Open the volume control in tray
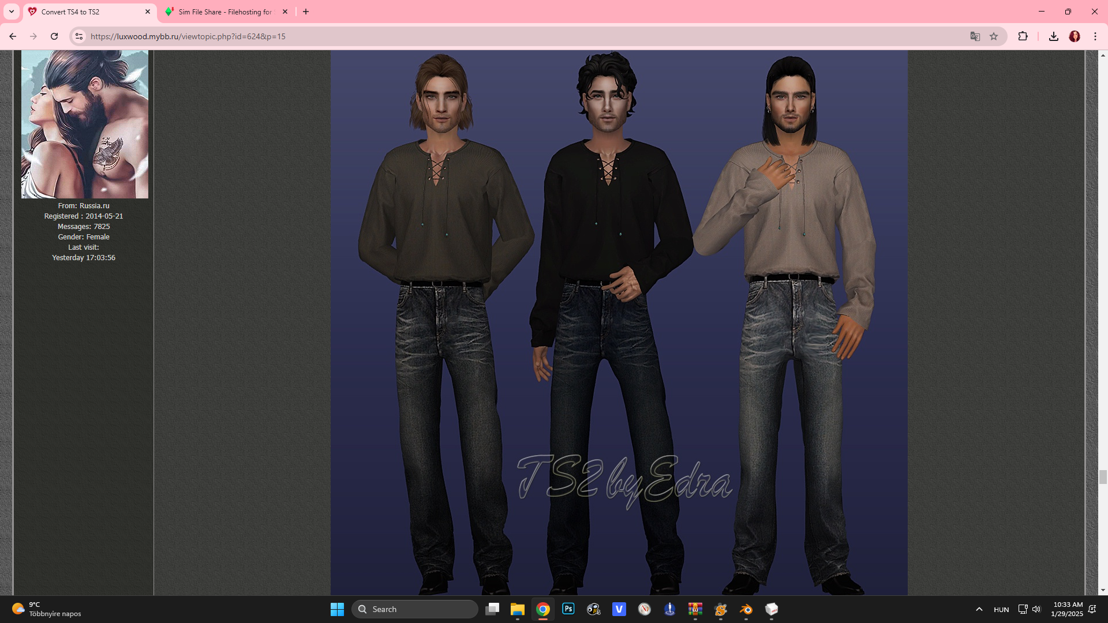This screenshot has width=1108, height=623. tap(1036, 609)
